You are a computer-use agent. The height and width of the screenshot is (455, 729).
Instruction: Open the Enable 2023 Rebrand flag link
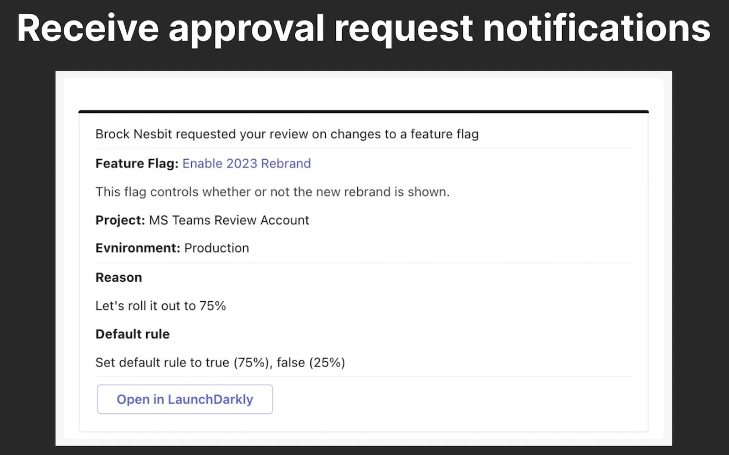tap(246, 163)
